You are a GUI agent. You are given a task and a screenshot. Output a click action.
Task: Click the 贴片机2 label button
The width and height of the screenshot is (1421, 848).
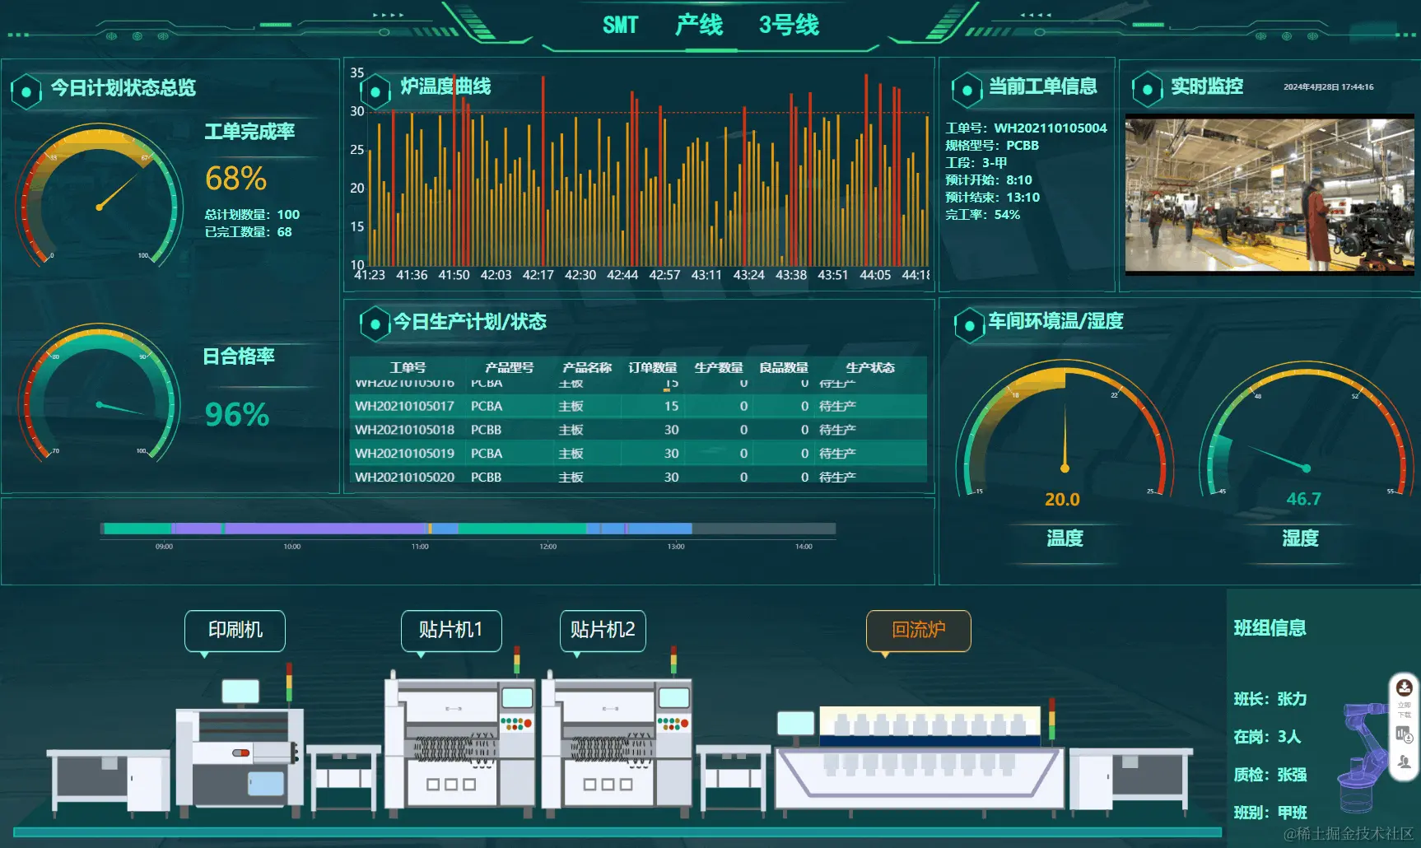pyautogui.click(x=603, y=631)
